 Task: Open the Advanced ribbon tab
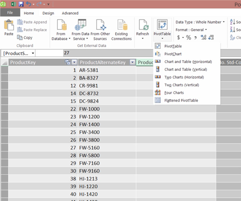pos(70,13)
